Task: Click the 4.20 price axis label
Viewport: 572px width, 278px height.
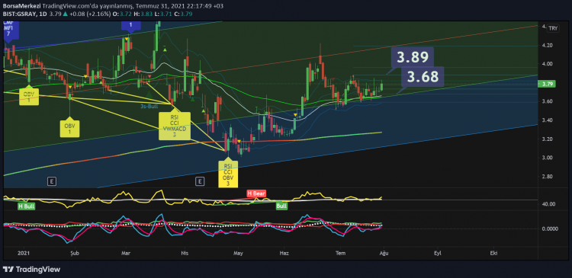Action: tap(547, 46)
